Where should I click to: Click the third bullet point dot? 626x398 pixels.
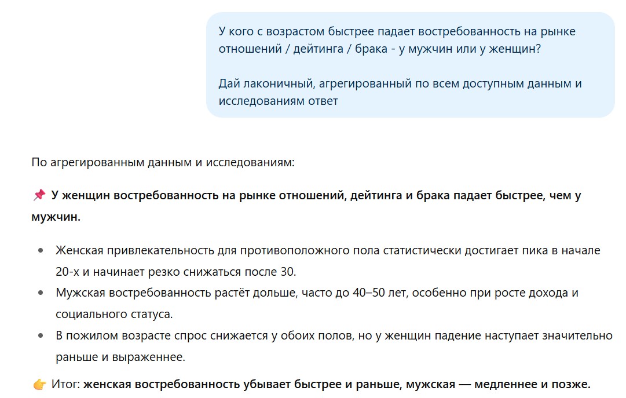click(x=41, y=335)
